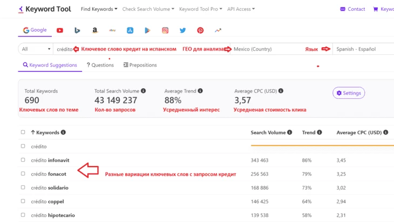This screenshot has height=222, width=394.
Task: Show info for Average CPC (USD) stat
Action: [281, 91]
